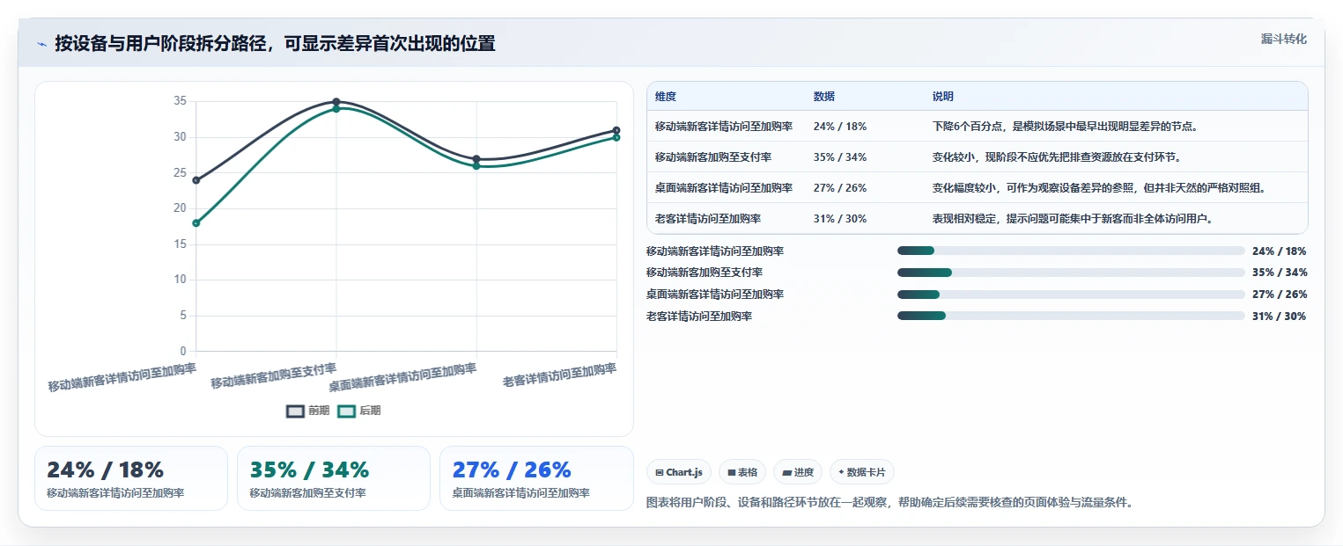Click the 数据卡片 chip icon

pyautogui.click(x=841, y=472)
